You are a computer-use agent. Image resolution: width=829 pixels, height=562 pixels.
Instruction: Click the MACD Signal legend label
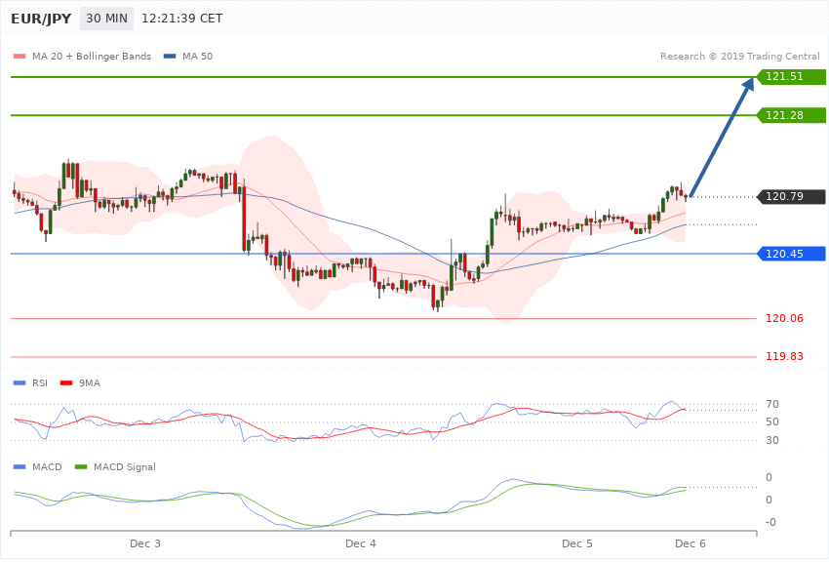[x=125, y=467]
